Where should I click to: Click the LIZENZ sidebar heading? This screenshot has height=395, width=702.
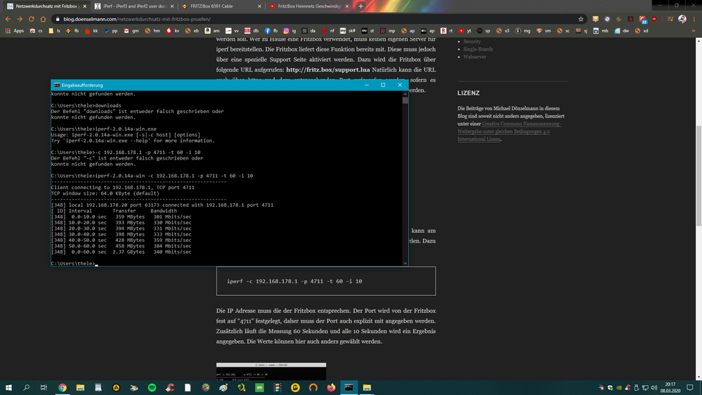468,93
